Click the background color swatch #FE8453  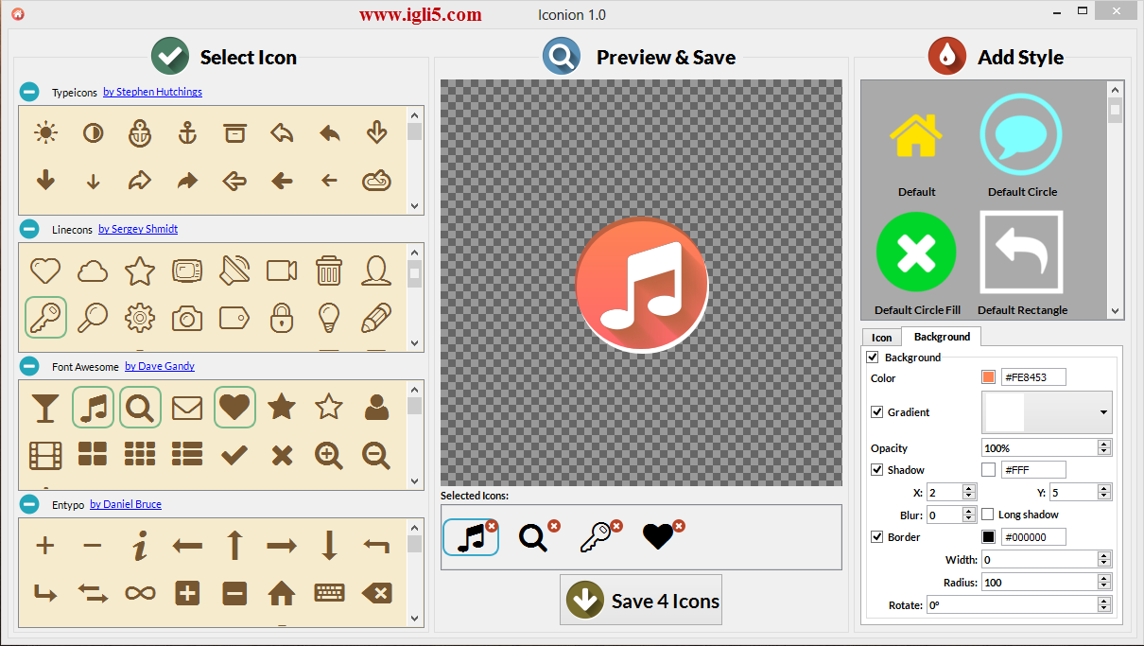click(988, 377)
